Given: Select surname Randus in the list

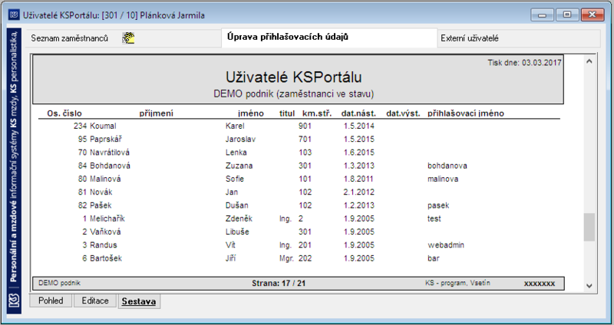Looking at the screenshot, I should tap(104, 245).
